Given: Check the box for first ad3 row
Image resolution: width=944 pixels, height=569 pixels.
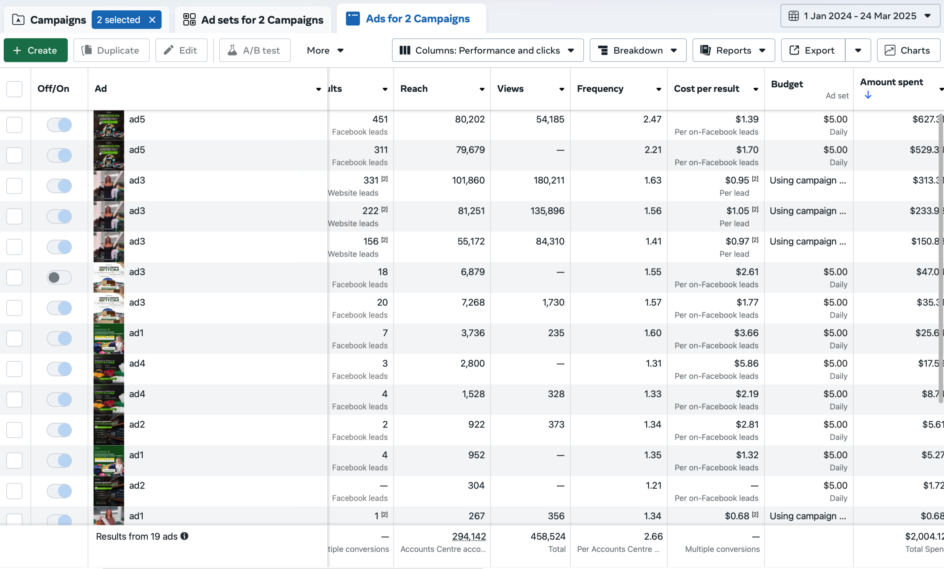Looking at the screenshot, I should point(14,186).
